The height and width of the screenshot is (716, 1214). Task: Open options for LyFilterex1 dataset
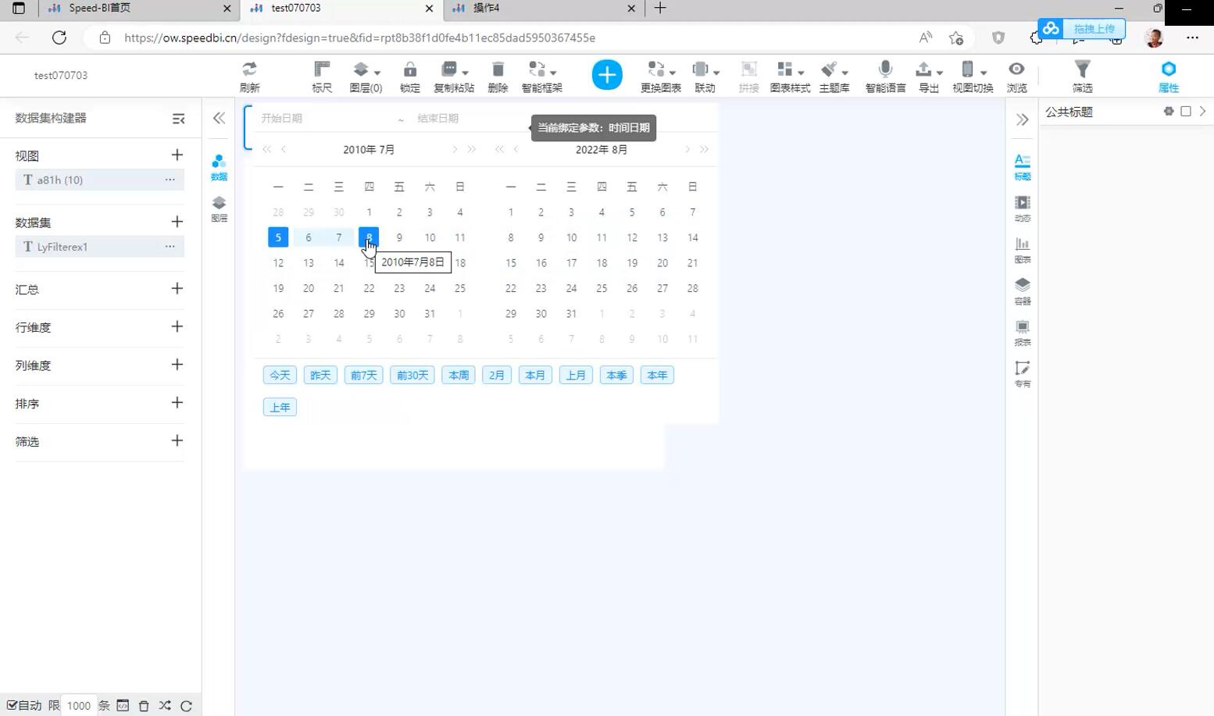(x=170, y=247)
